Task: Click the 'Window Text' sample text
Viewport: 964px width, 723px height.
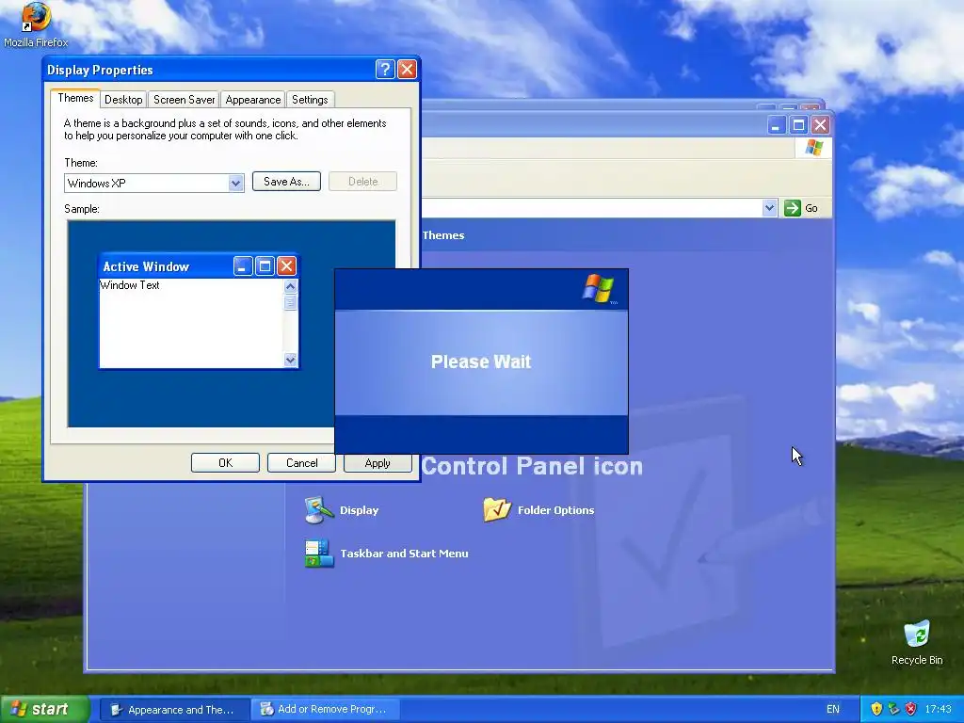Action: [130, 285]
